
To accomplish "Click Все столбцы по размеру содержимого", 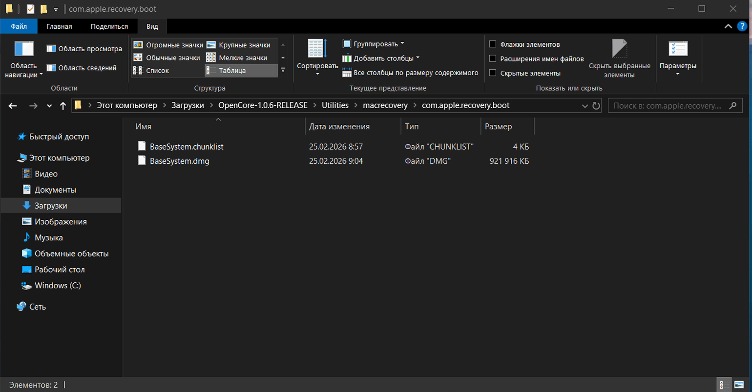I will click(x=410, y=73).
